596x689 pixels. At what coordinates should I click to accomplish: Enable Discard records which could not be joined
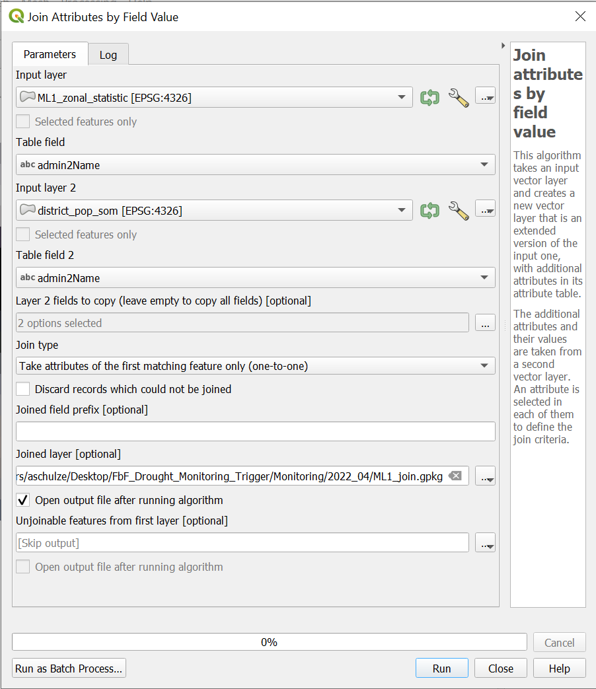click(23, 389)
